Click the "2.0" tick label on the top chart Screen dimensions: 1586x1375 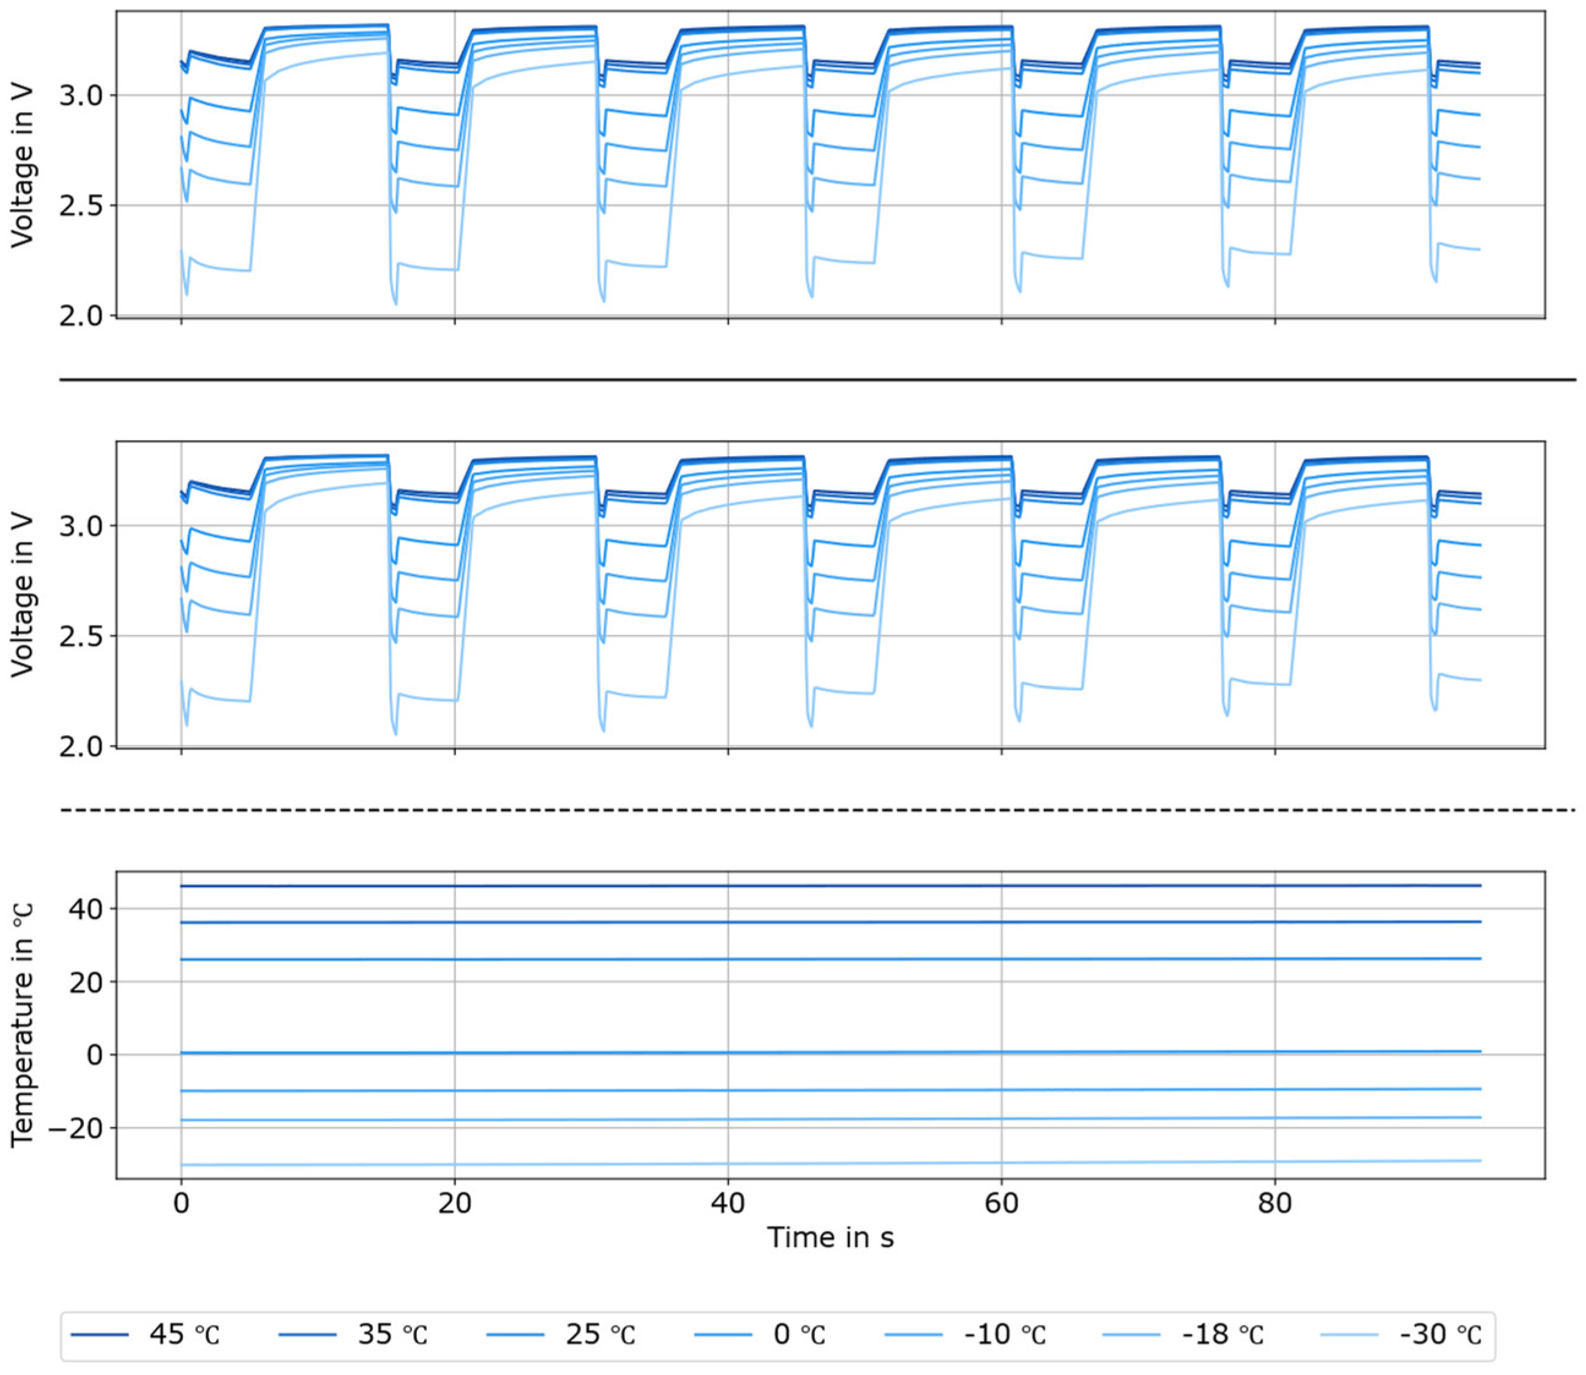[81, 315]
